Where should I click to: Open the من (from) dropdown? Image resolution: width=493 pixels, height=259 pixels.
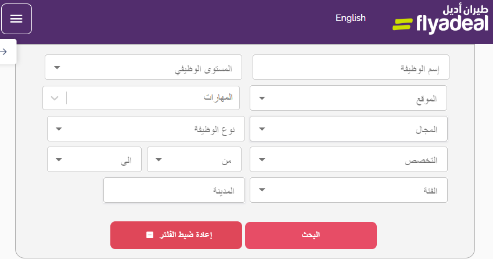pos(195,159)
